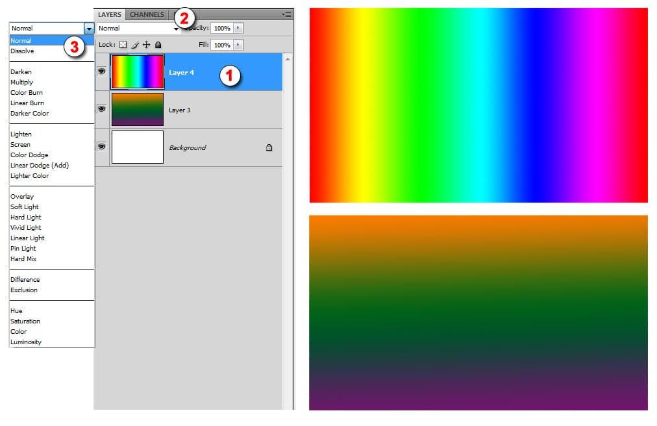
Task: Click the orange-green-purple gradient image
Action: (478, 313)
